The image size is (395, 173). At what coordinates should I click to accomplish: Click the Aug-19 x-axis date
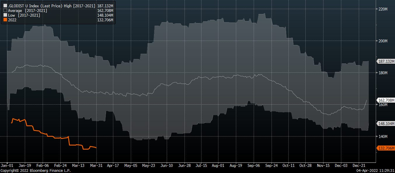(236, 166)
